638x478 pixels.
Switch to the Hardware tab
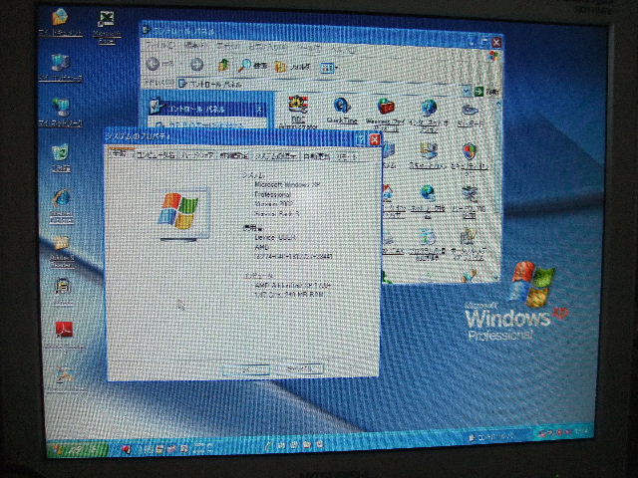click(x=197, y=155)
